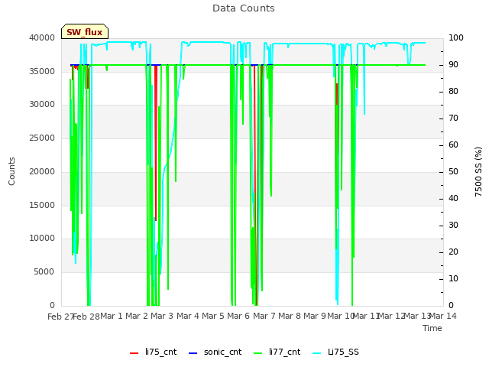489x367 pixels.
Task: Click the Mar 9 date tick label
Action: tap(315, 316)
